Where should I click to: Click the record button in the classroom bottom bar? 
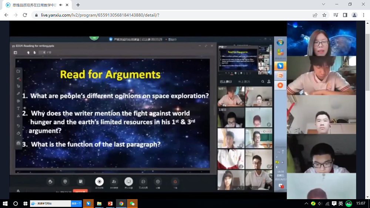coord(99,181)
